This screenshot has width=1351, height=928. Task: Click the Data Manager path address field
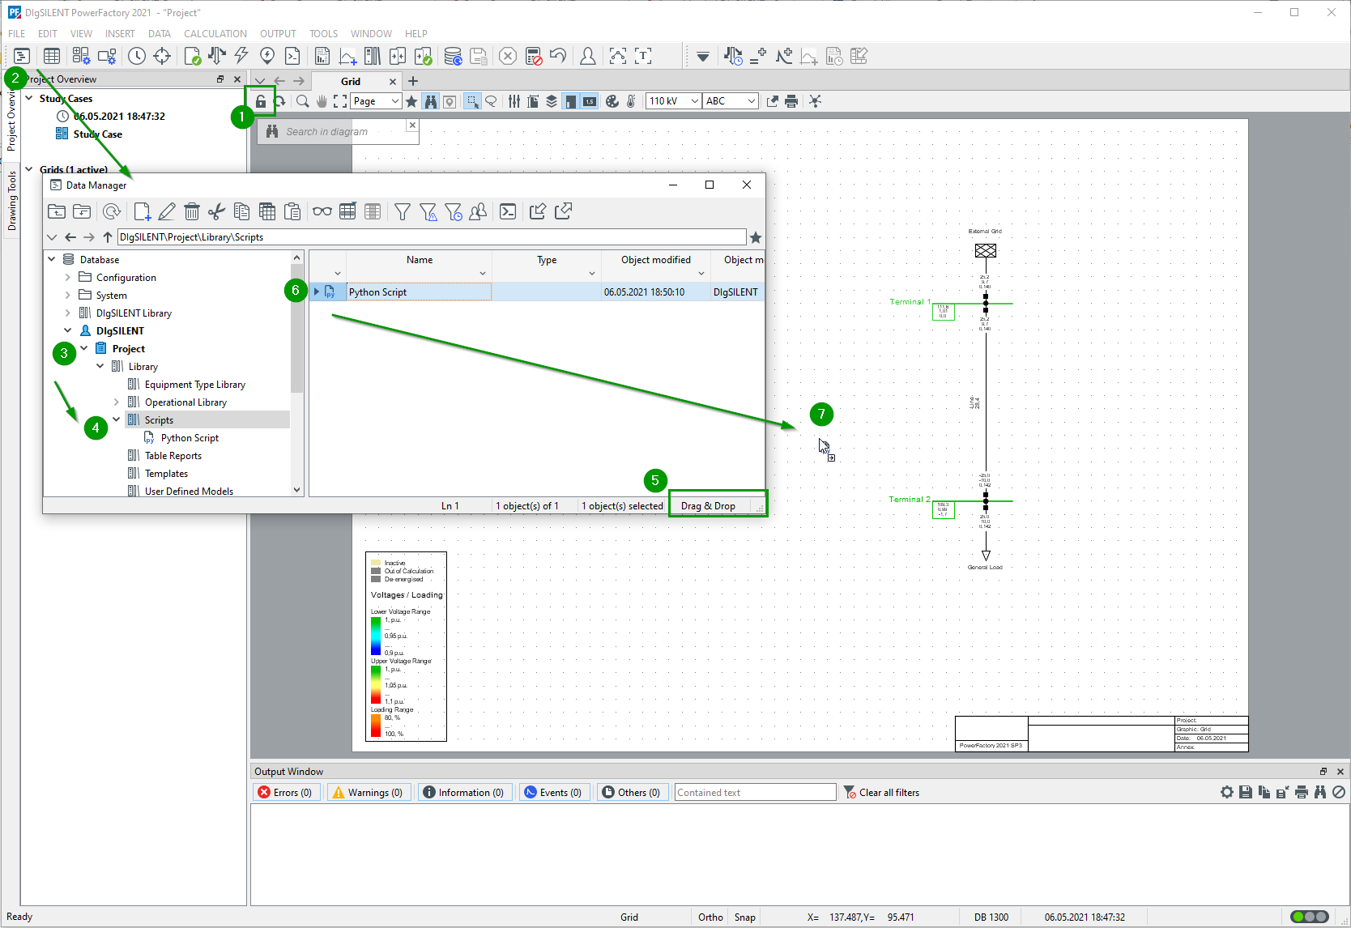[x=432, y=237]
